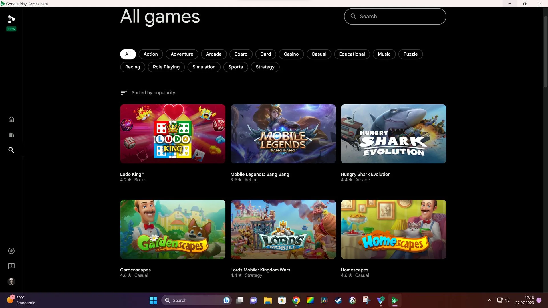Image resolution: width=548 pixels, height=308 pixels.
Task: Open the Send feedback icon
Action: [x=11, y=266]
